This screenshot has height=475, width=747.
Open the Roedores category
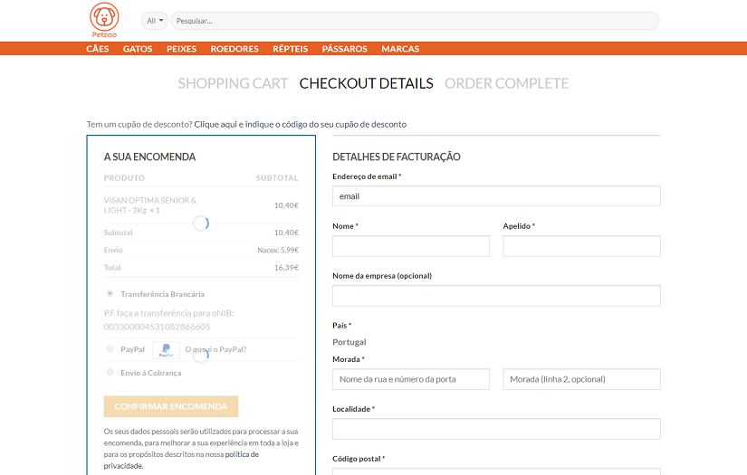(x=235, y=49)
